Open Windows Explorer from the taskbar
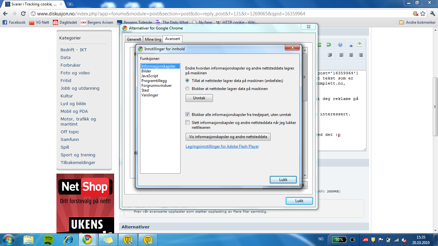This screenshot has width=438, height=246. tap(29, 239)
